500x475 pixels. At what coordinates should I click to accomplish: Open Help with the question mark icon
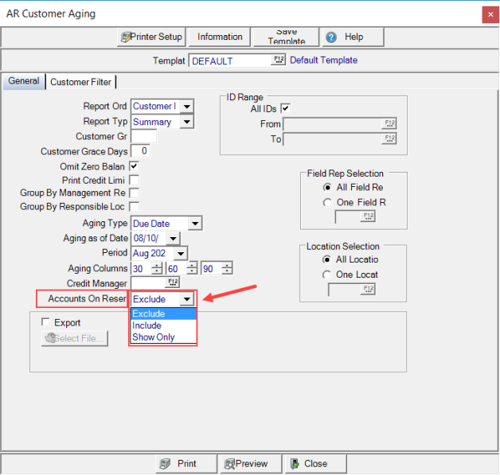coord(330,37)
